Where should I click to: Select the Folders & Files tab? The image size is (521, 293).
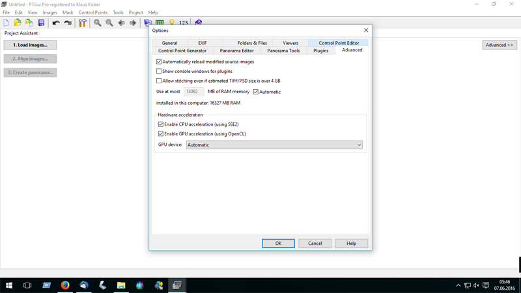point(252,43)
